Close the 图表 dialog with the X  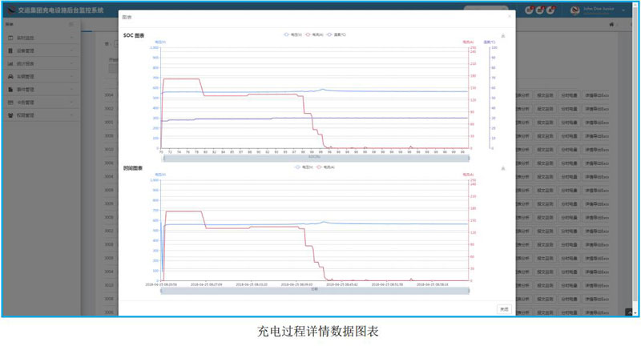click(x=508, y=16)
